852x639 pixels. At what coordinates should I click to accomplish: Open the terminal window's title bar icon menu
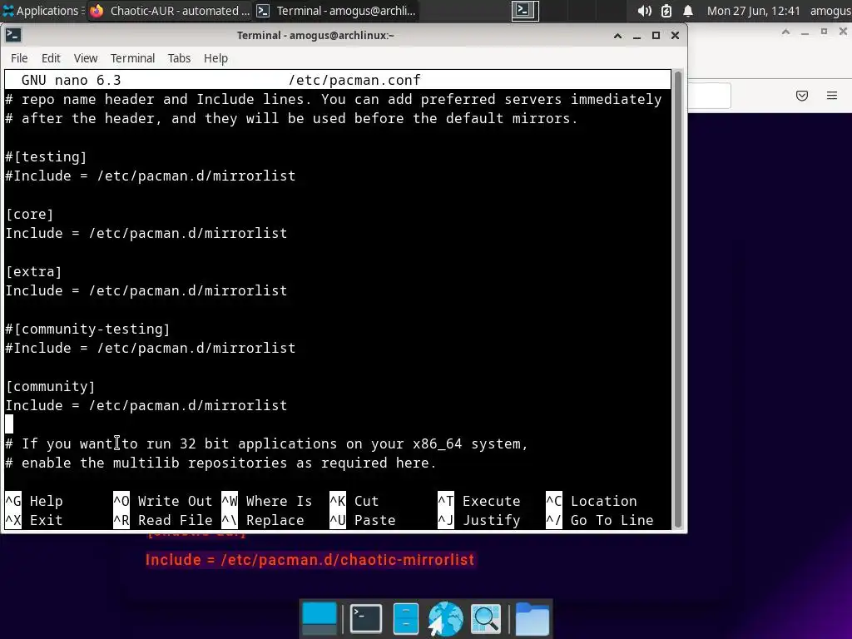[x=13, y=35]
